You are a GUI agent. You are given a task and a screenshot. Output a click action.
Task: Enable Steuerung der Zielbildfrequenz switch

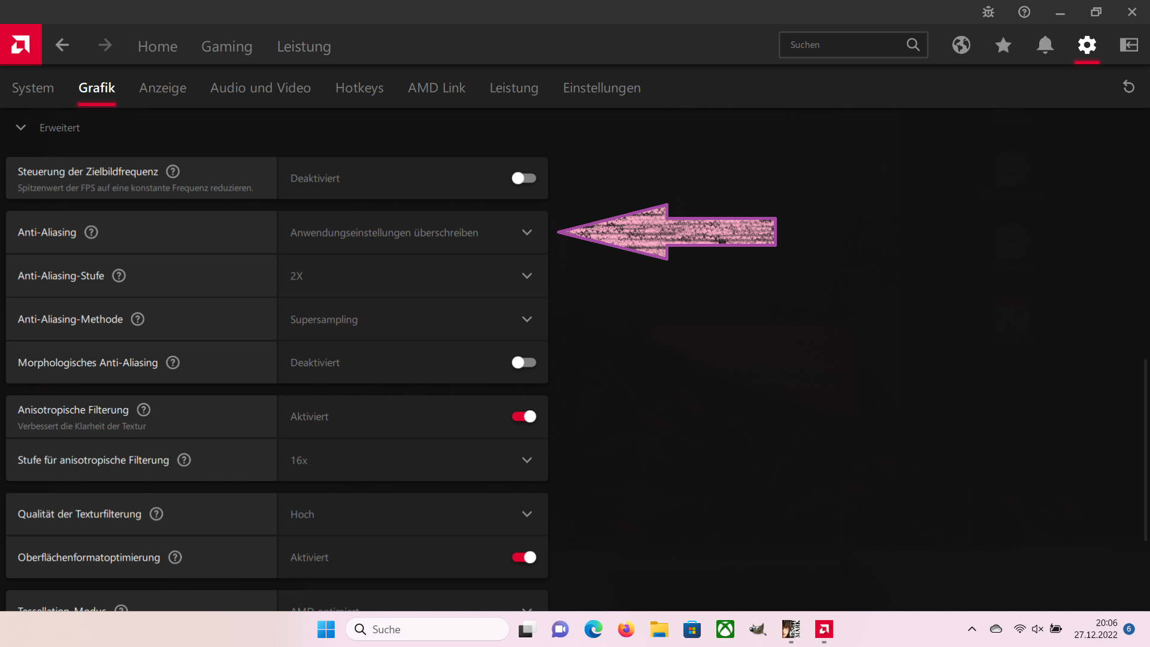point(523,179)
